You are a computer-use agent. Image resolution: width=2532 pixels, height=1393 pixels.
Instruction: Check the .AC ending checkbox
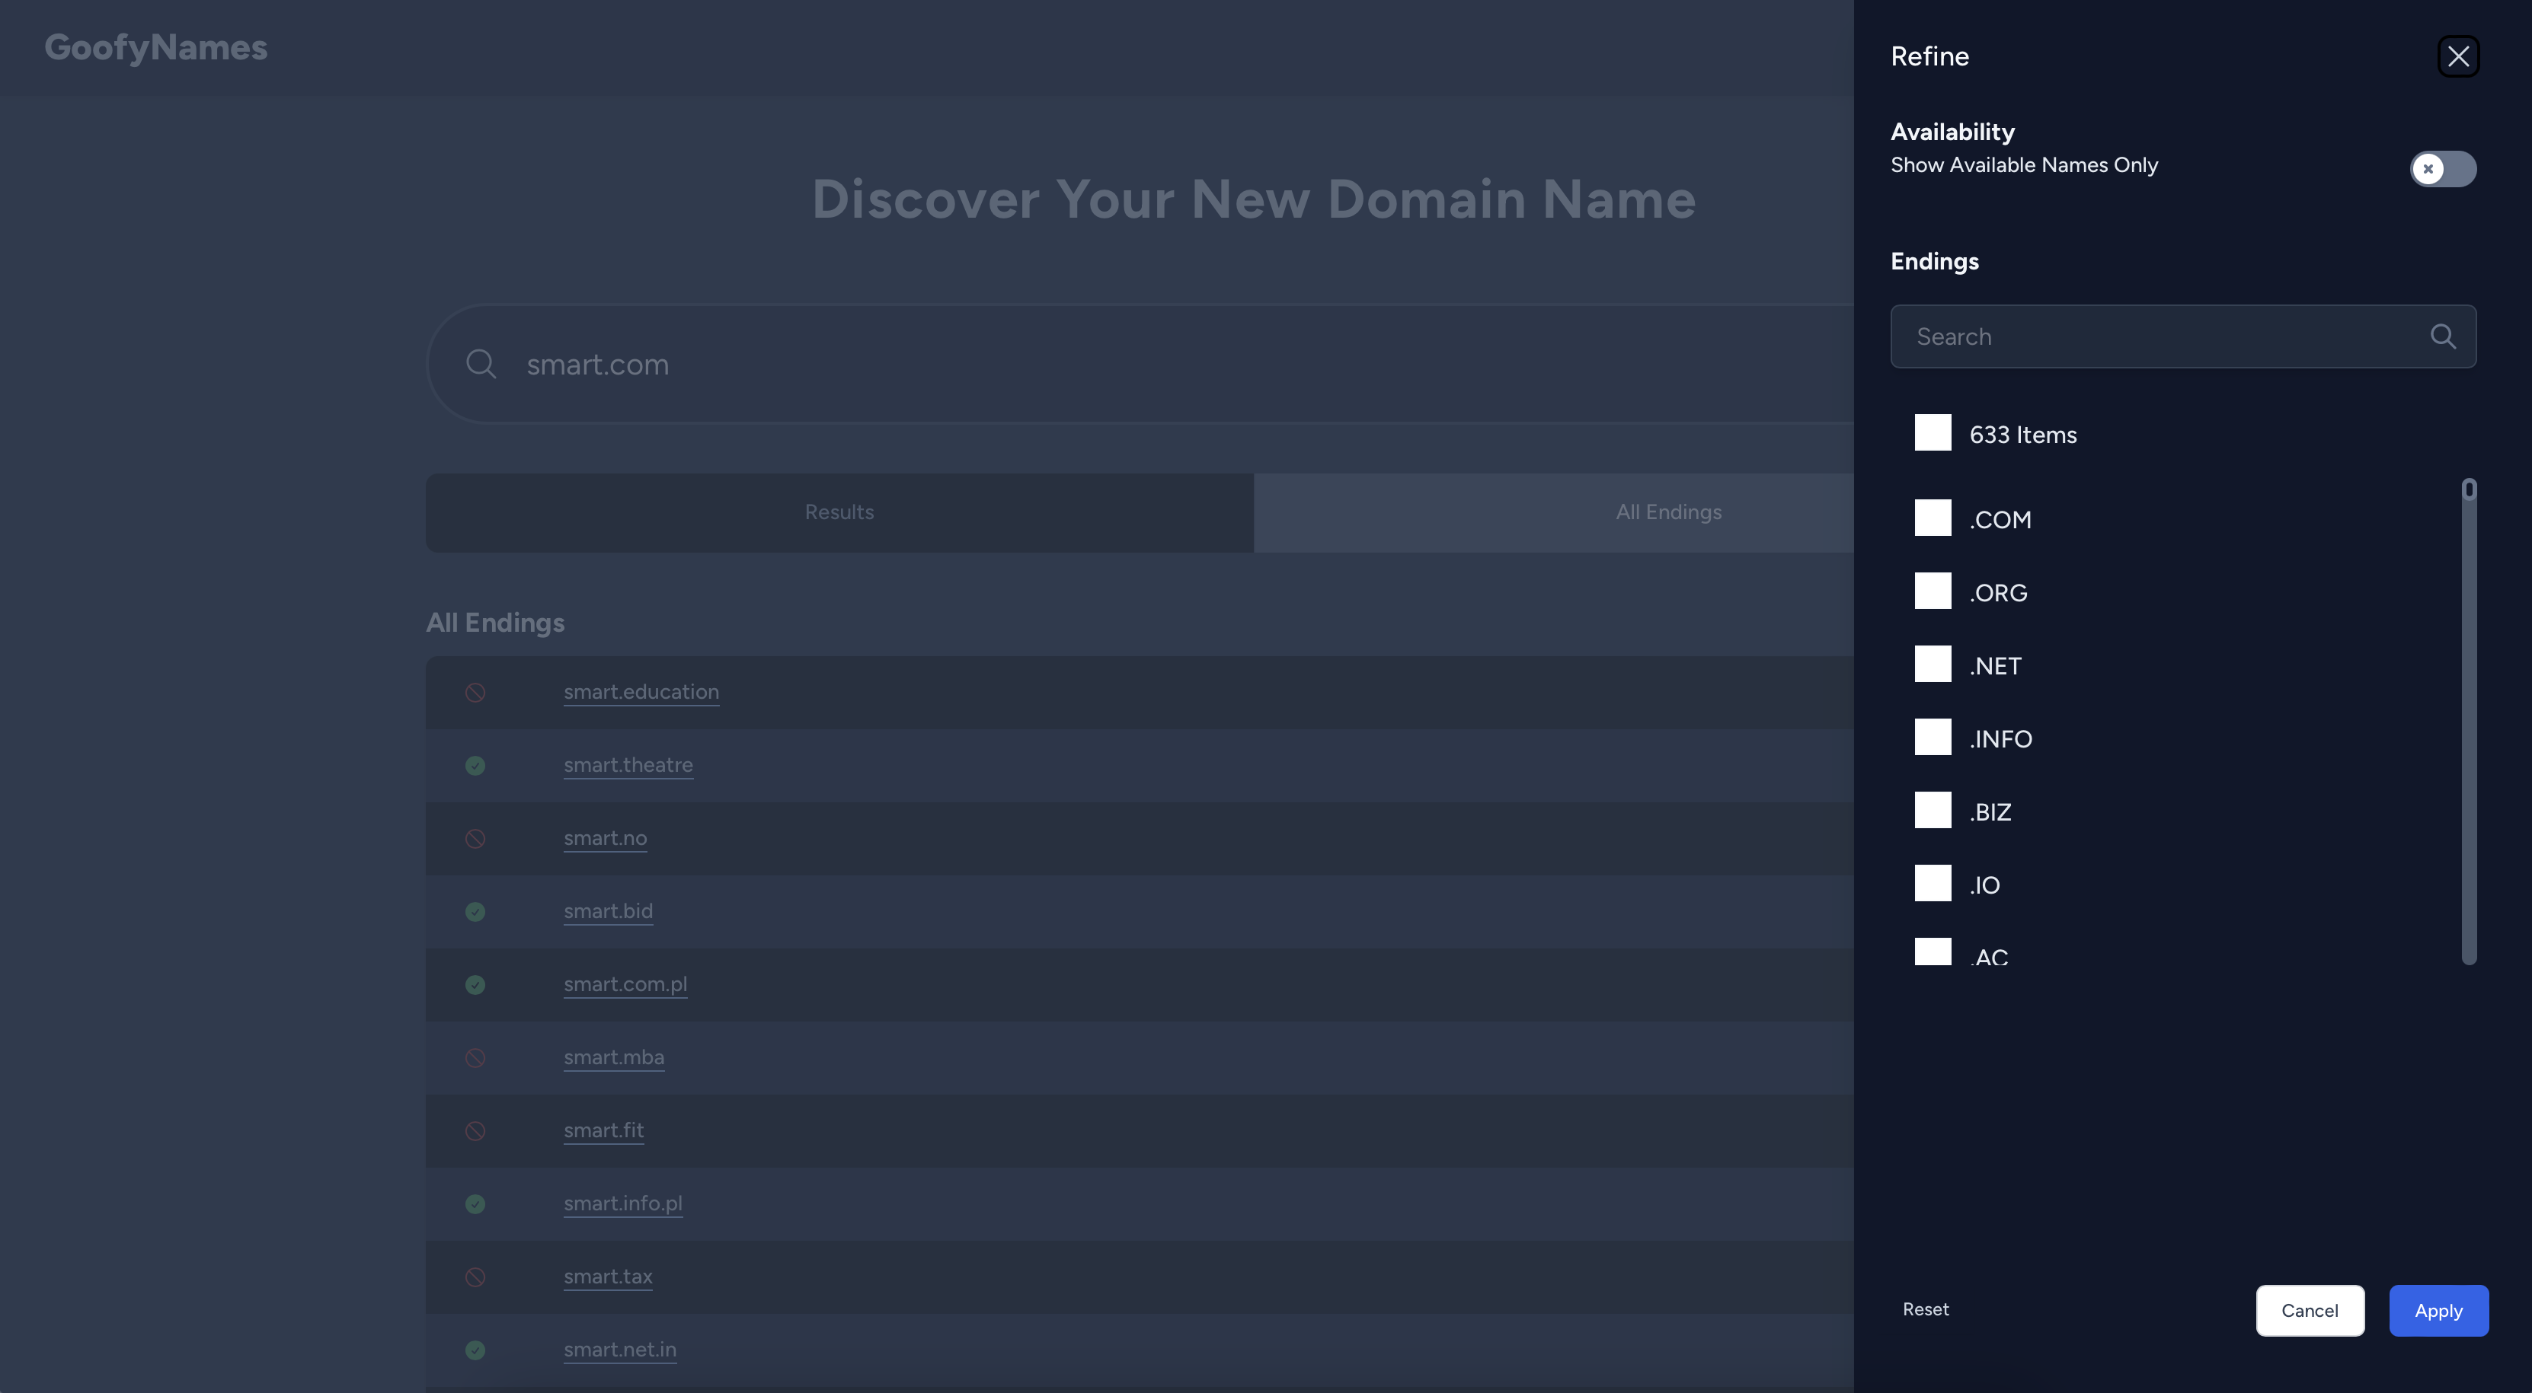coord(1933,952)
